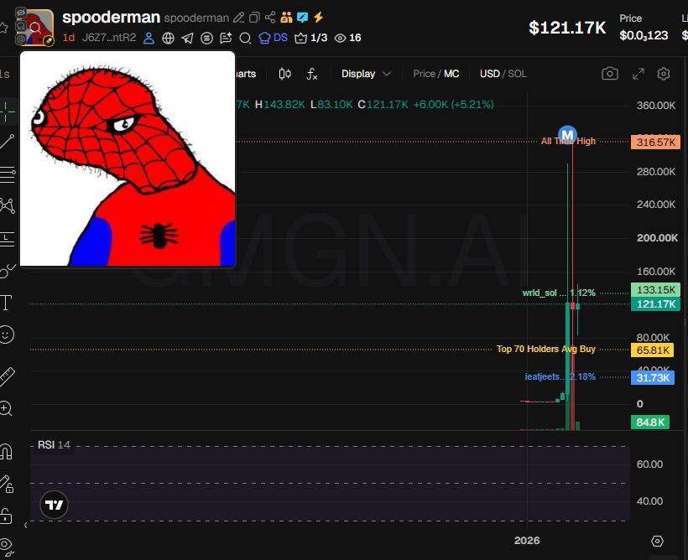This screenshot has height=560, width=688.
Task: Toggle stay in drawing mode pencil lock
Action: click(7, 485)
